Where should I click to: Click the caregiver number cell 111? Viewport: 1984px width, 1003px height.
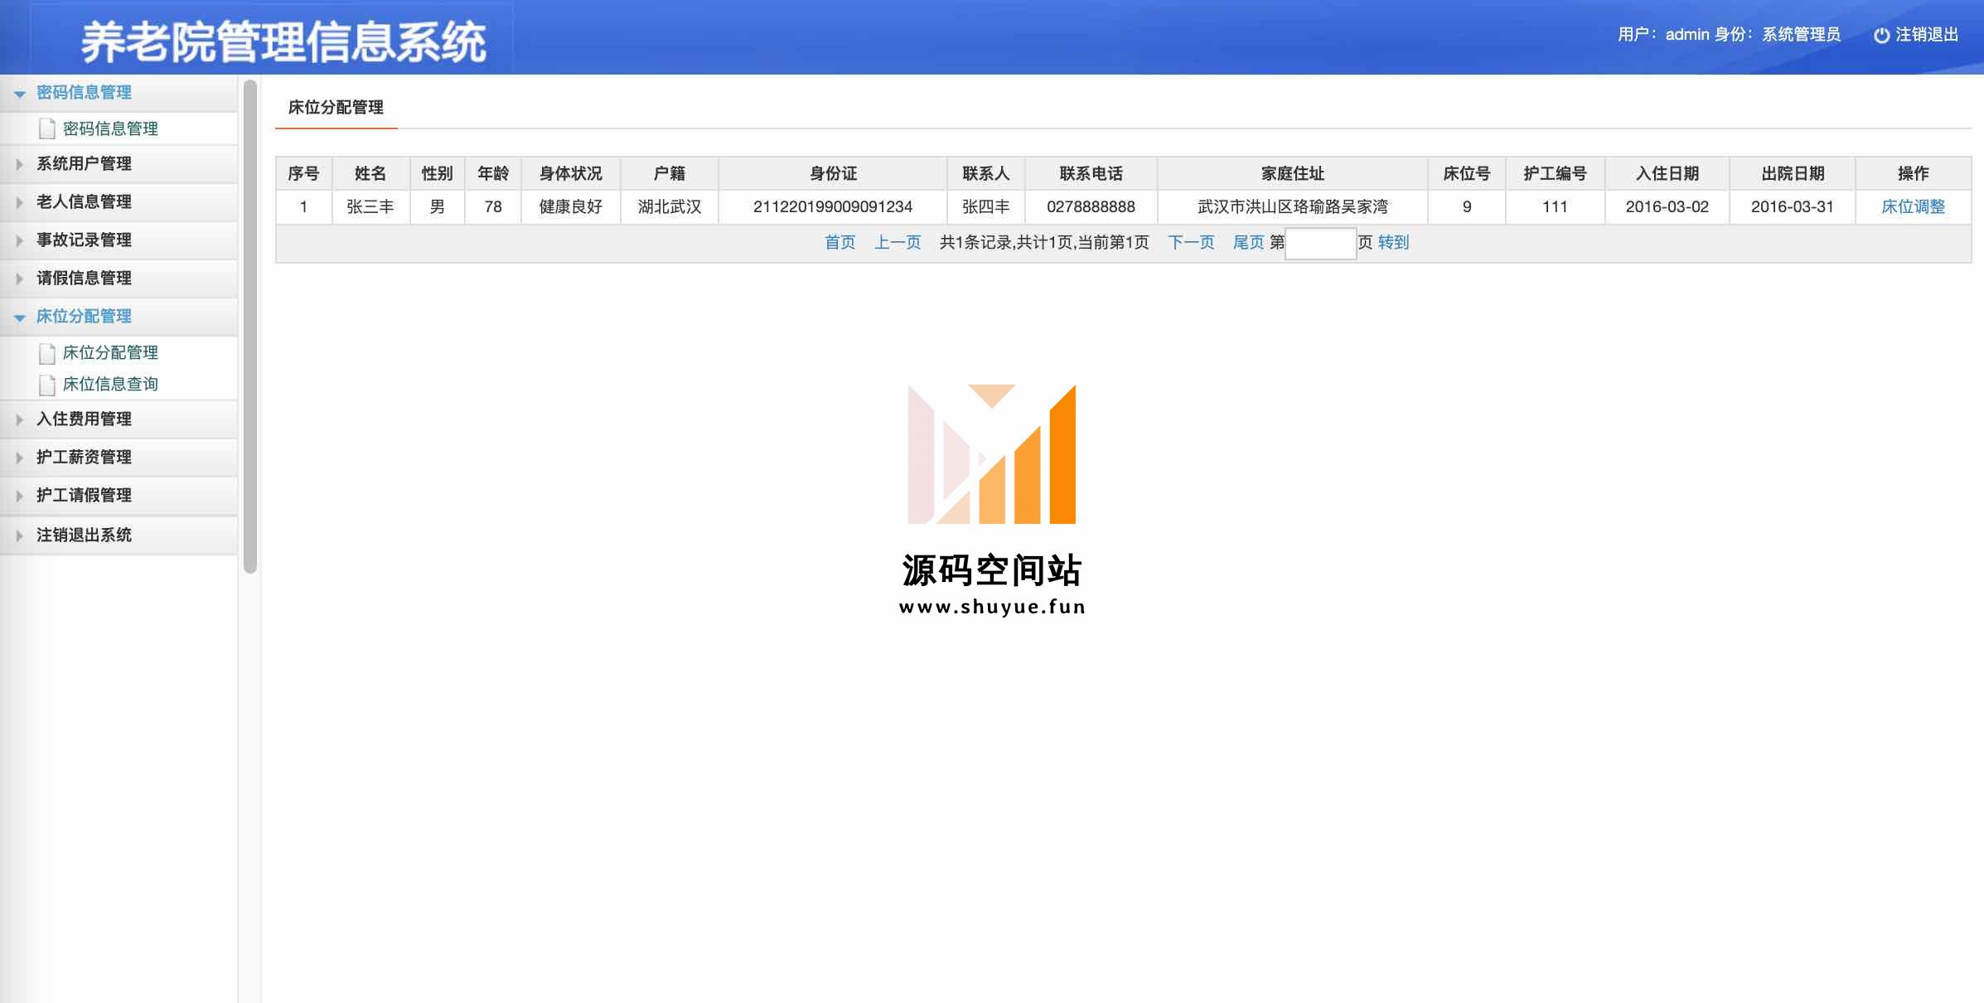pos(1555,206)
